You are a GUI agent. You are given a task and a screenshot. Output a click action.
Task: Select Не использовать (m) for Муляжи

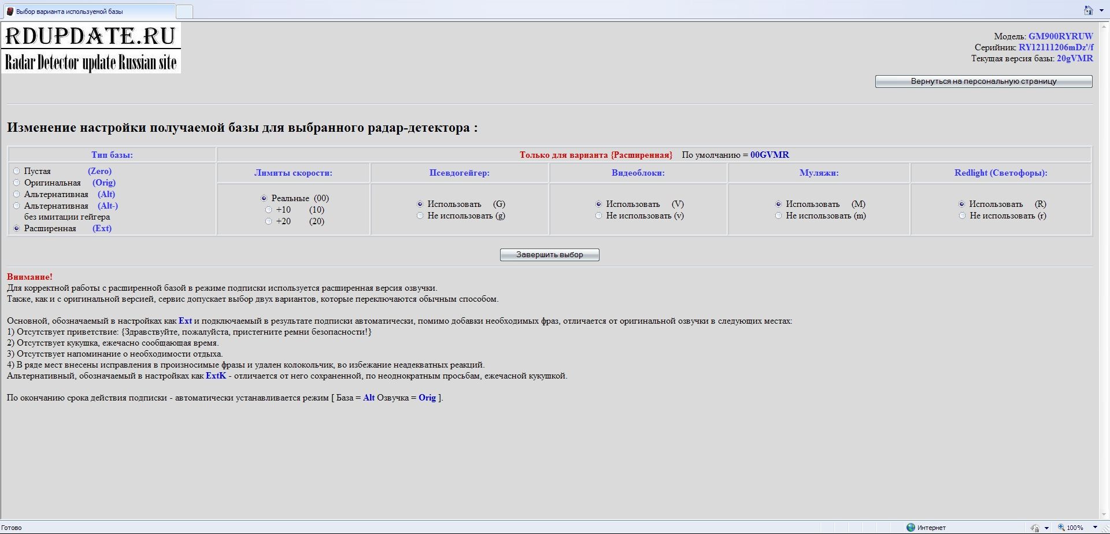tap(778, 216)
